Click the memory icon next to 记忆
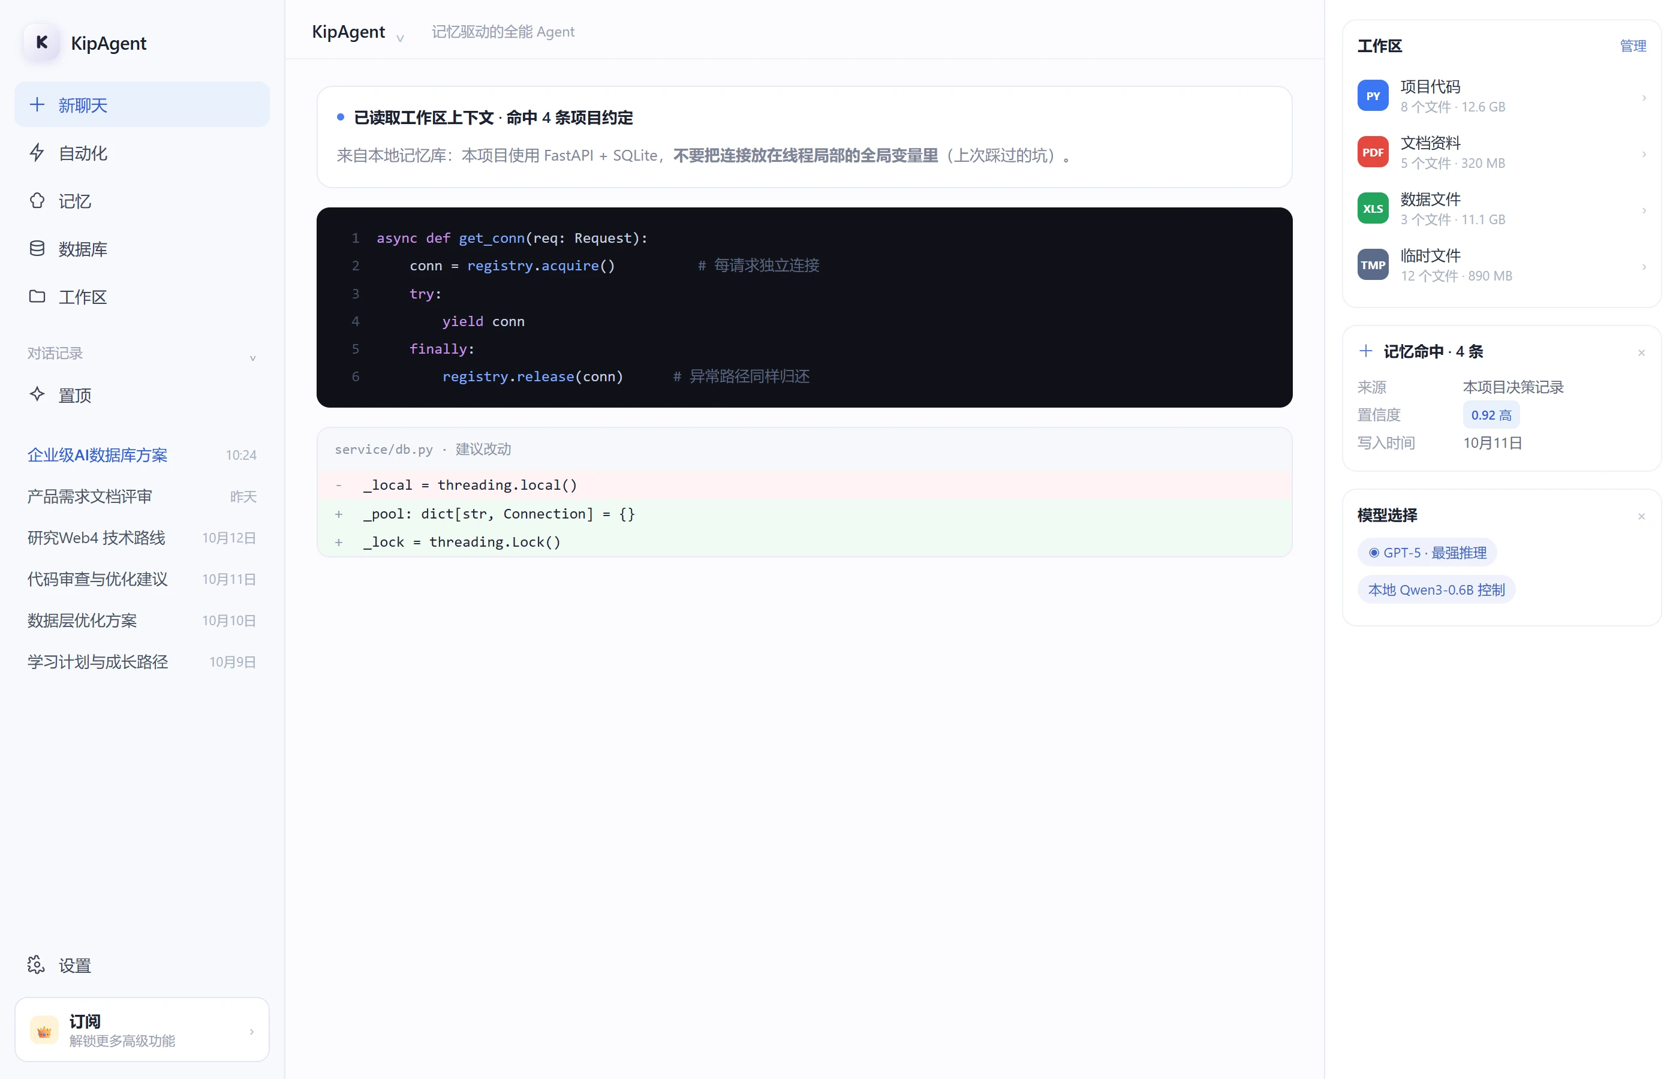The width and height of the screenshot is (1679, 1079). tap(37, 201)
